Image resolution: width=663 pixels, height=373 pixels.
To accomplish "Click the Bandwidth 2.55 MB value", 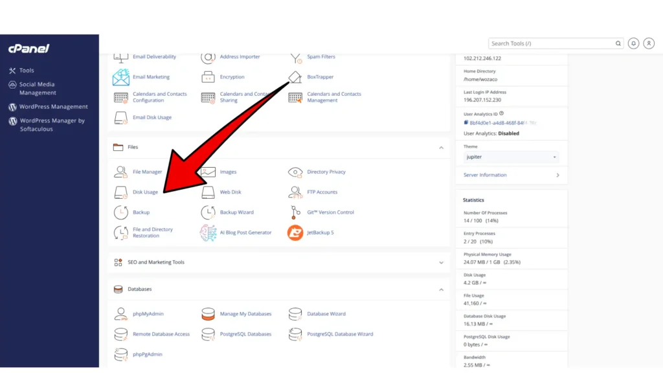I will [477, 365].
